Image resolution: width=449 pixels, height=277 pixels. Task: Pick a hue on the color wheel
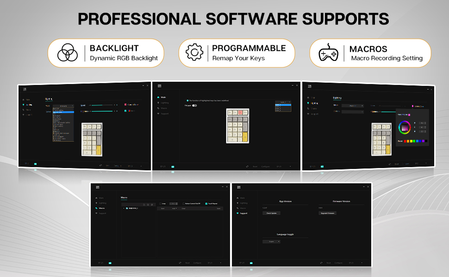[x=404, y=127]
